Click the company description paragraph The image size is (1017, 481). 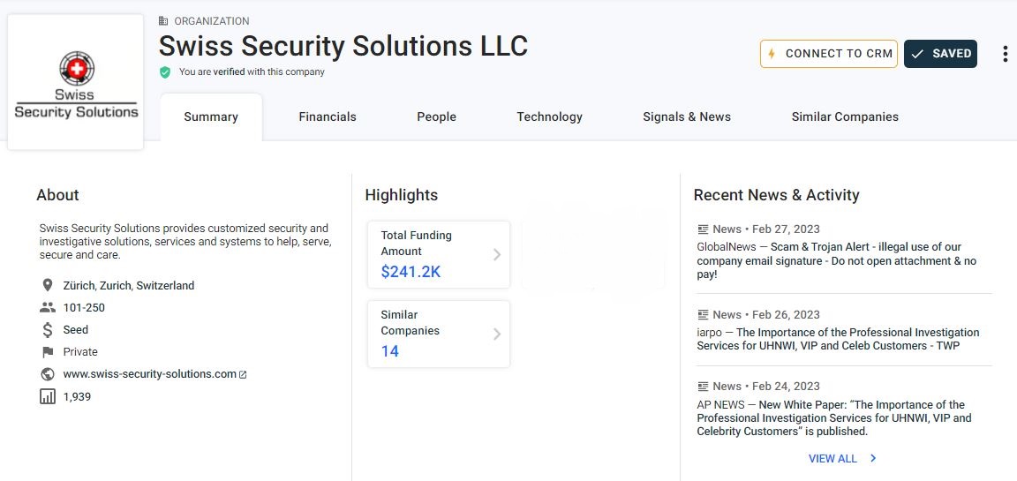pyautogui.click(x=185, y=241)
